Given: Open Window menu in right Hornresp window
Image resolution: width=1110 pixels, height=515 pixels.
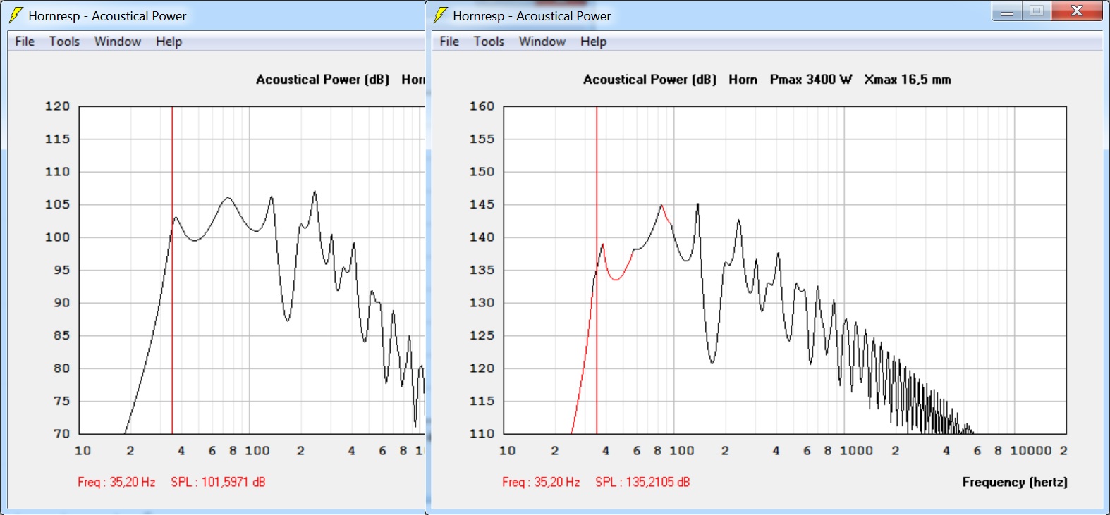Looking at the screenshot, I should pyautogui.click(x=542, y=42).
